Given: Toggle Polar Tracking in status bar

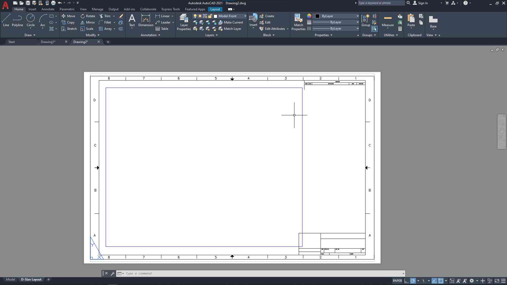Looking at the screenshot, I should [x=413, y=281].
